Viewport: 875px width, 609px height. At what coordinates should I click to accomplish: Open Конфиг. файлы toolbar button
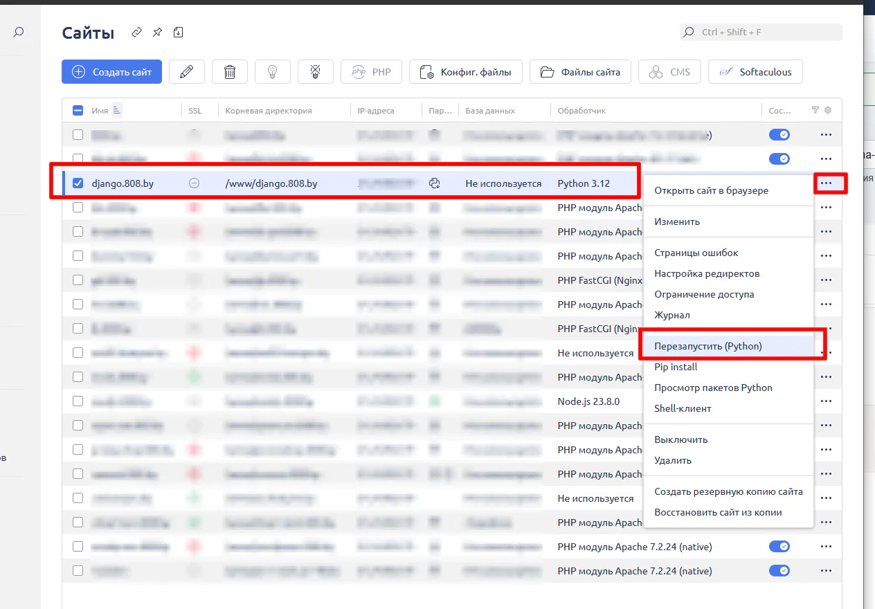[x=465, y=72]
